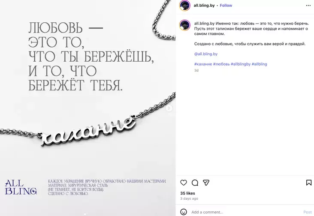Open all.bling.by username in header
The image size is (314, 216).
pyautogui.click(x=204, y=6)
